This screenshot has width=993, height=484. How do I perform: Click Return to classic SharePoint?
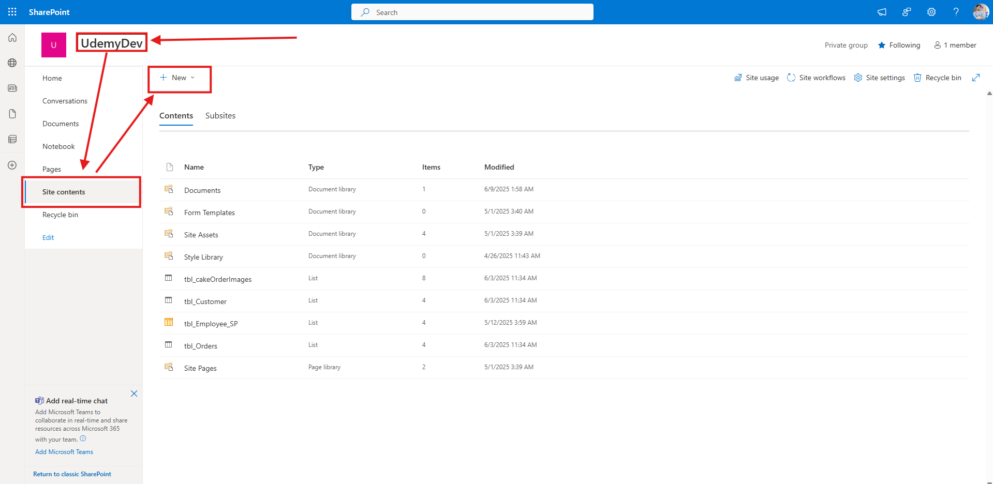pyautogui.click(x=72, y=474)
